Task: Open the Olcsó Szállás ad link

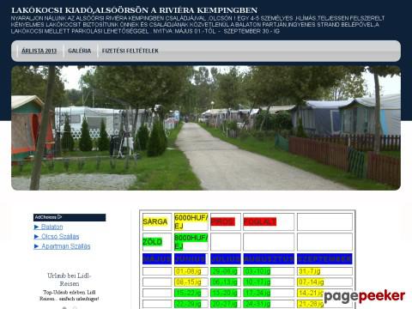Action: [x=60, y=237]
